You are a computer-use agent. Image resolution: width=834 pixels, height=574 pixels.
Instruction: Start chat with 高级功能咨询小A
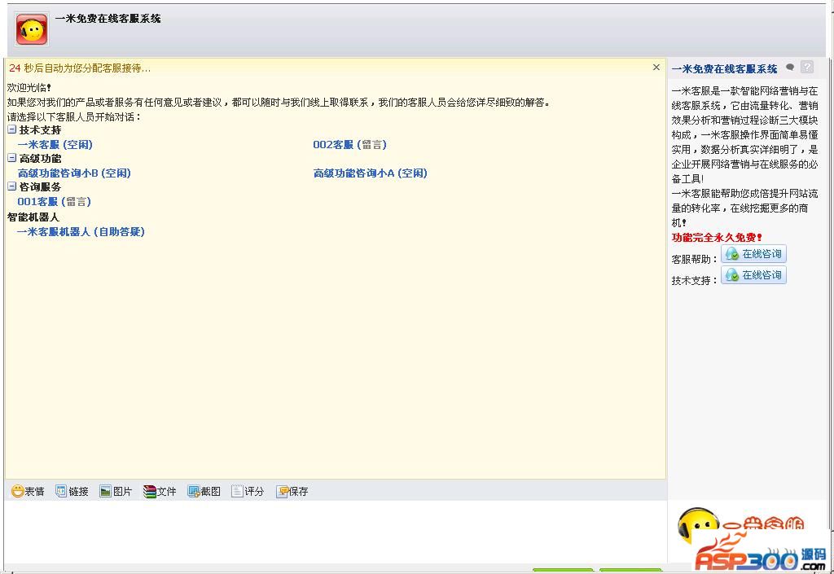371,173
